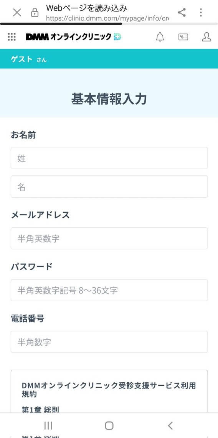
Task: Open the user profile icon
Action: point(206,37)
